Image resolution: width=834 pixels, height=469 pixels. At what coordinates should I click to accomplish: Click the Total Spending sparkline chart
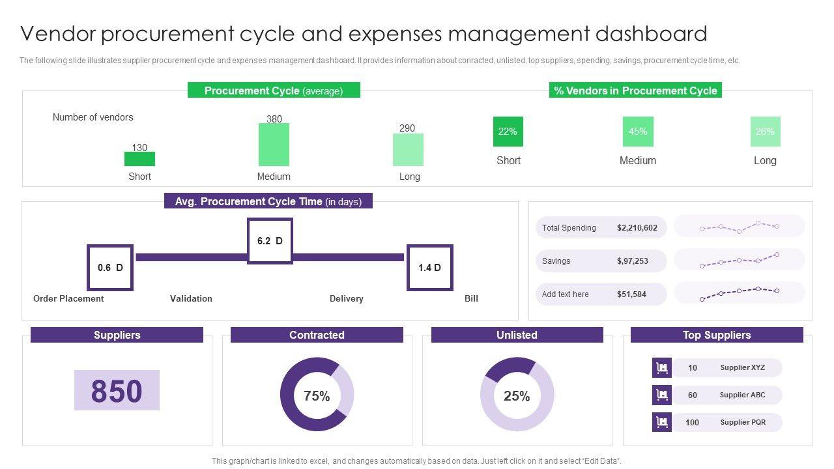[739, 227]
